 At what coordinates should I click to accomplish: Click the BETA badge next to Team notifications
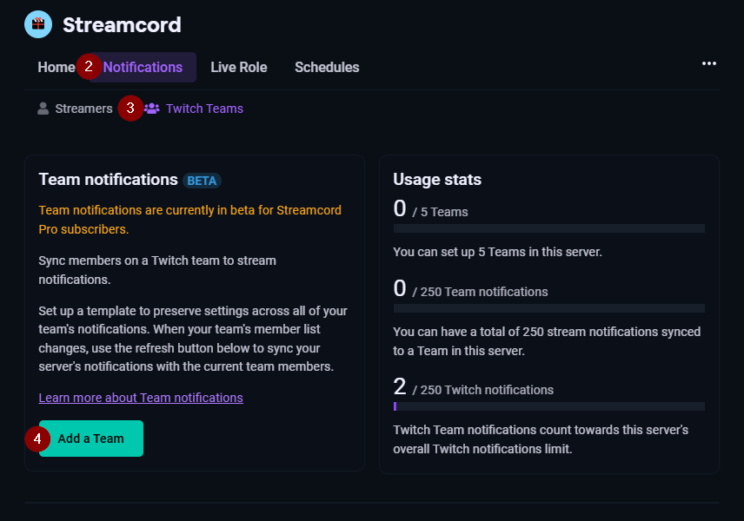(202, 181)
